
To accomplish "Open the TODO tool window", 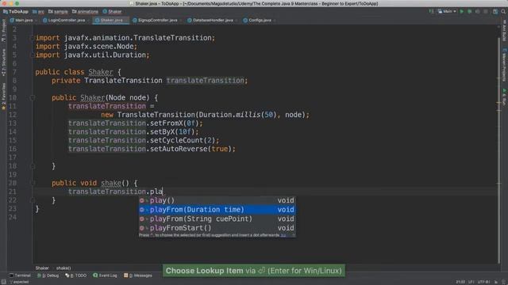I will click(76, 275).
